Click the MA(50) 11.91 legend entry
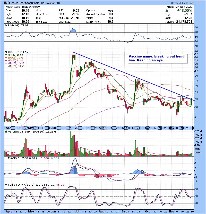Viewport: 206px width, 214px height. coord(14,60)
